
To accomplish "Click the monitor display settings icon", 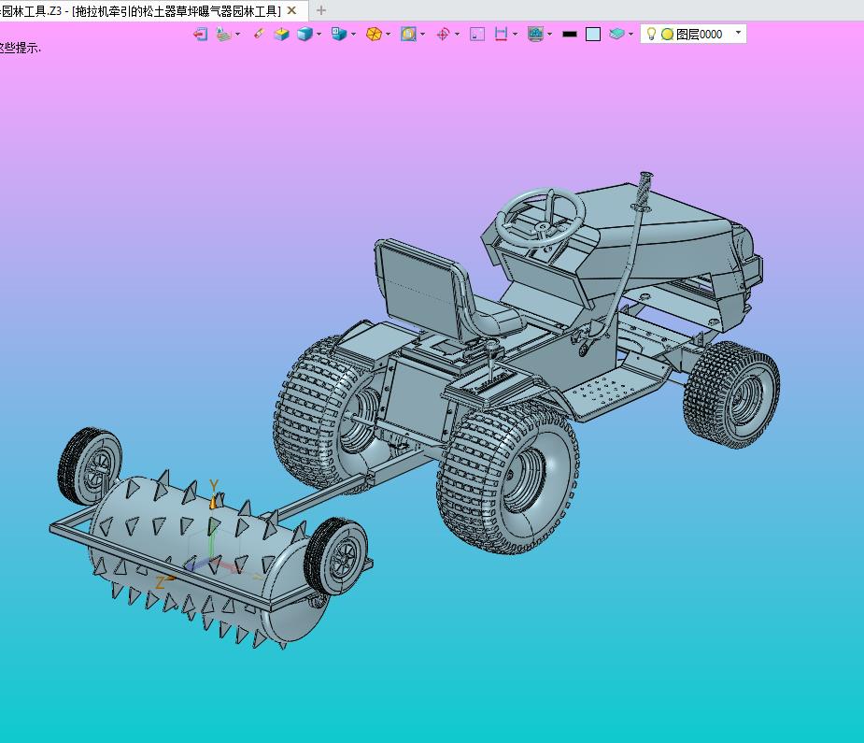I will 535,35.
